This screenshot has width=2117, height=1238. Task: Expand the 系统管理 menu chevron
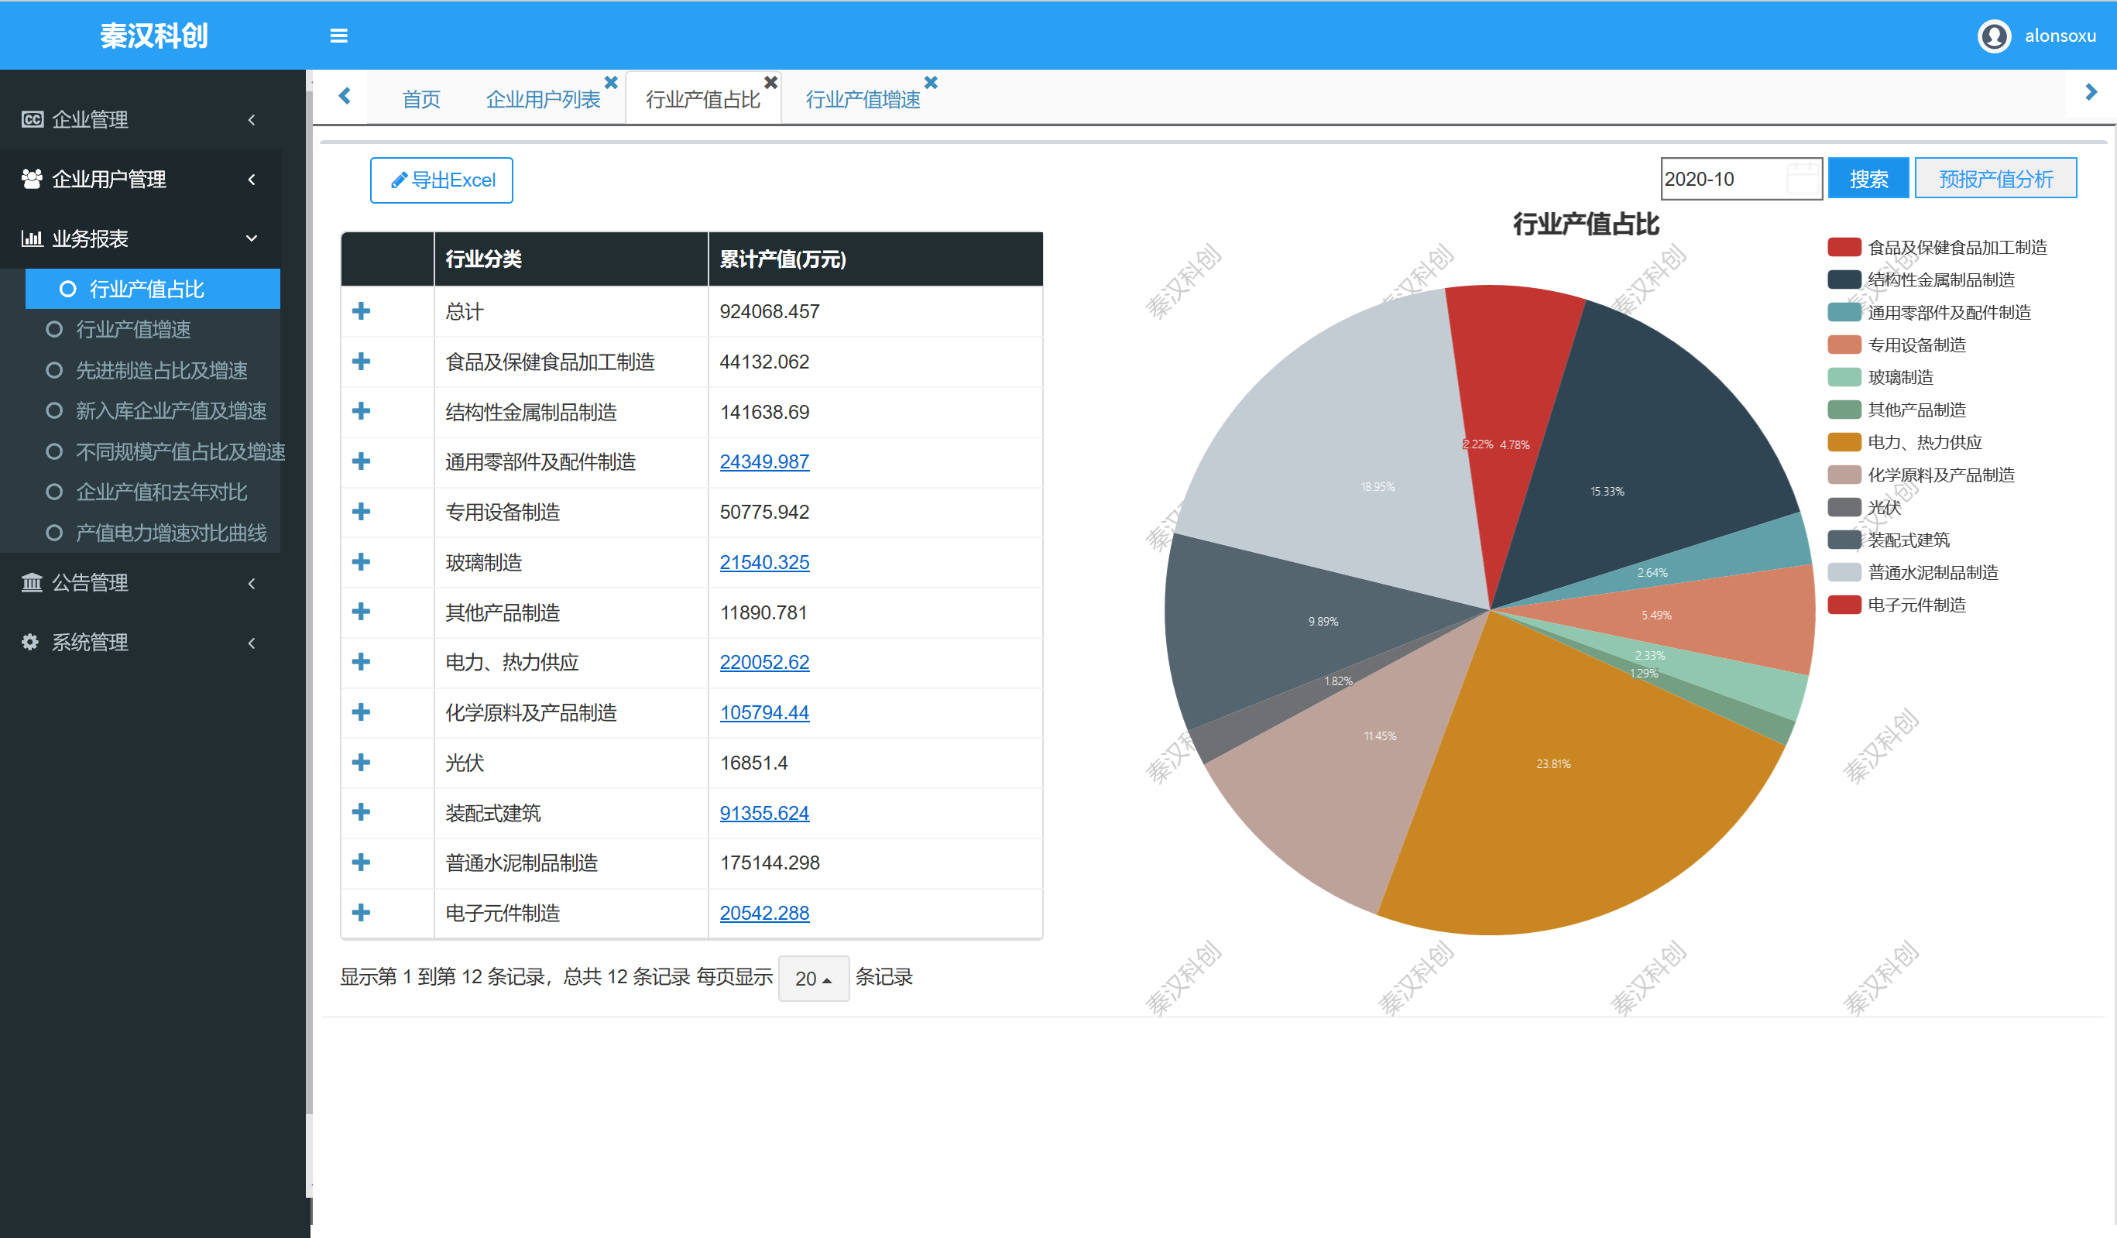point(251,643)
